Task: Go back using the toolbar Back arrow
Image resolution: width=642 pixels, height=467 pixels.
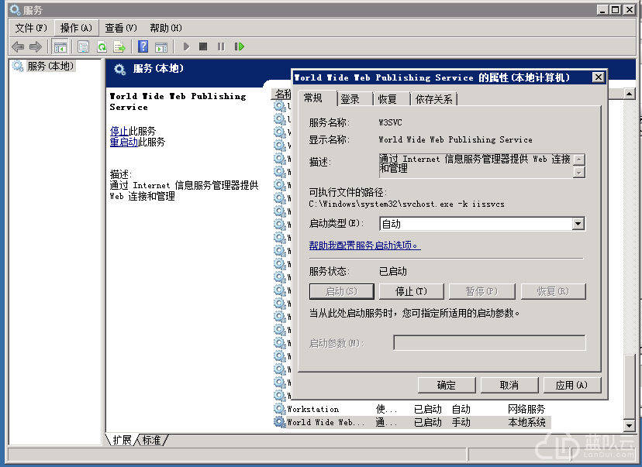Action: pyautogui.click(x=18, y=46)
